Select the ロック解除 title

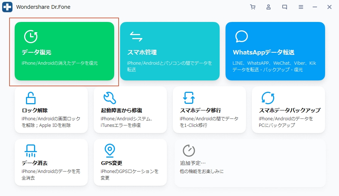pos(34,110)
